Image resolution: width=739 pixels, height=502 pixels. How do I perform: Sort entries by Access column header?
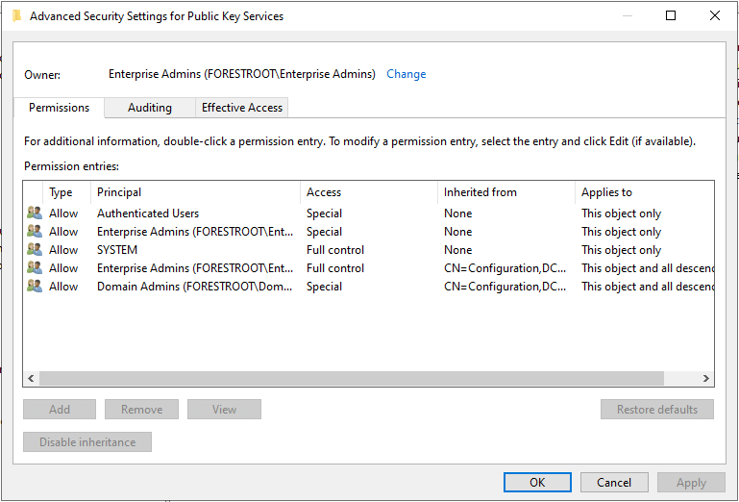click(368, 192)
